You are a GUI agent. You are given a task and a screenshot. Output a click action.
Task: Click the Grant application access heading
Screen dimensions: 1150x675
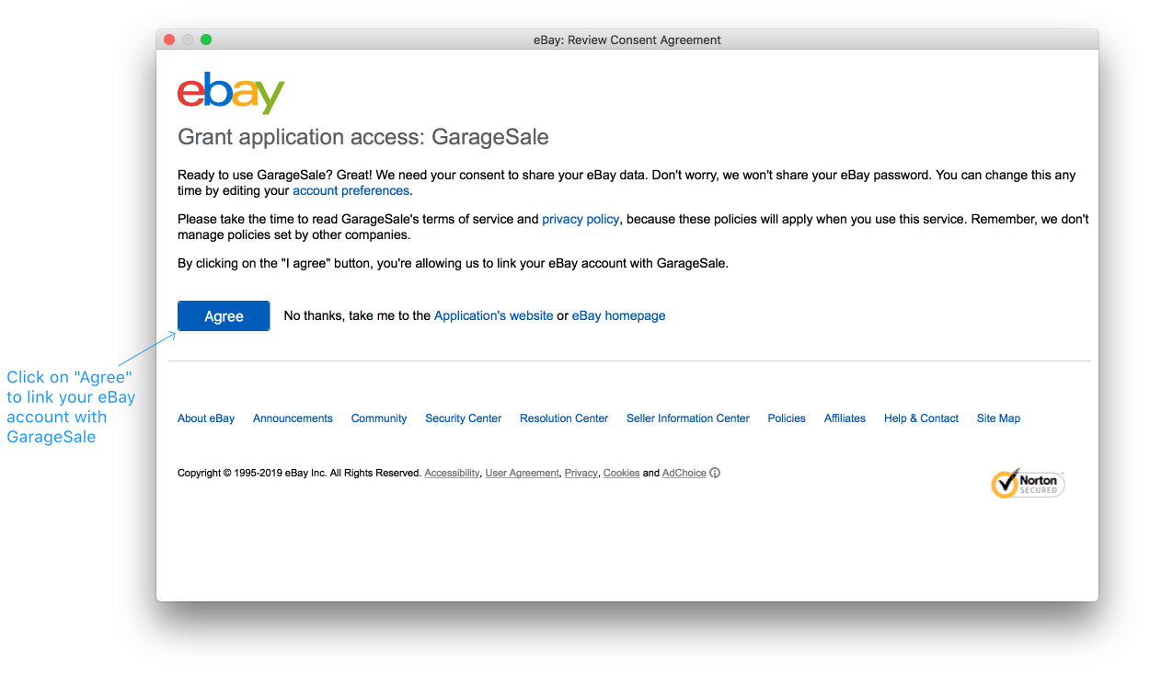(363, 138)
